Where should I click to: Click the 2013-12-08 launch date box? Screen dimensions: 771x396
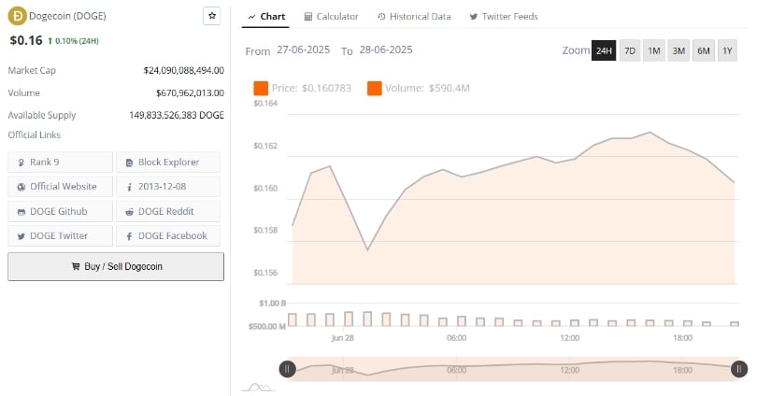[168, 187]
